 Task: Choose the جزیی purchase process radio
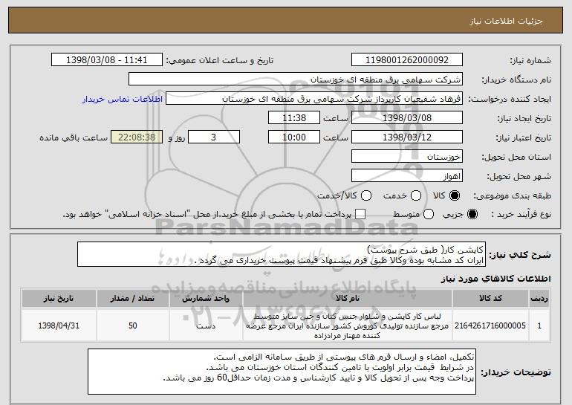pos(472,214)
